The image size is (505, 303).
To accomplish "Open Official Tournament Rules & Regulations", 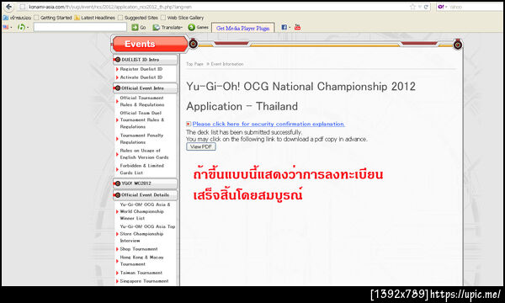I will click(141, 101).
